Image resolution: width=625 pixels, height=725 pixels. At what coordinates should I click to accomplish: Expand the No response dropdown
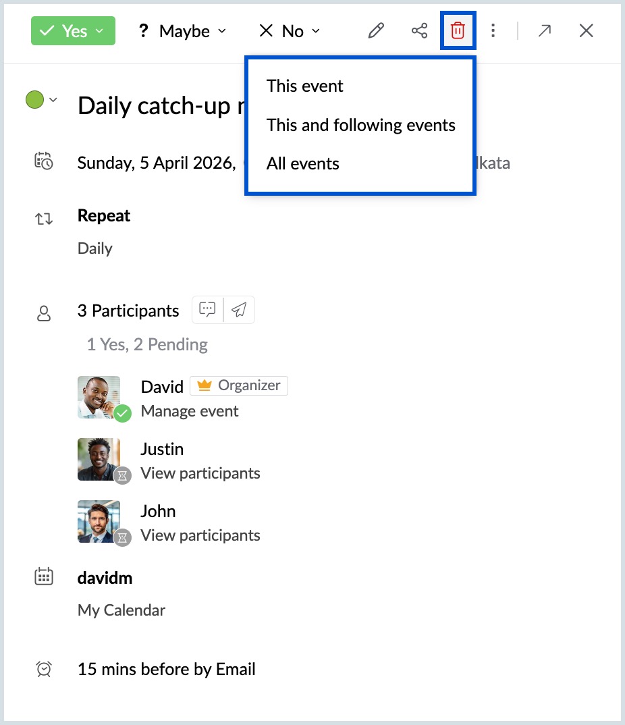(x=316, y=30)
